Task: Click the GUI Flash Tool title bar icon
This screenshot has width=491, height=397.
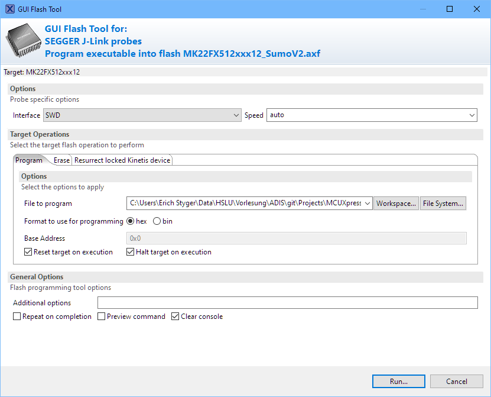Action: tap(10, 9)
